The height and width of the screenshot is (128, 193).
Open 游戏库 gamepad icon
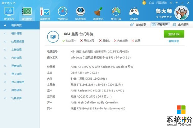134,14
